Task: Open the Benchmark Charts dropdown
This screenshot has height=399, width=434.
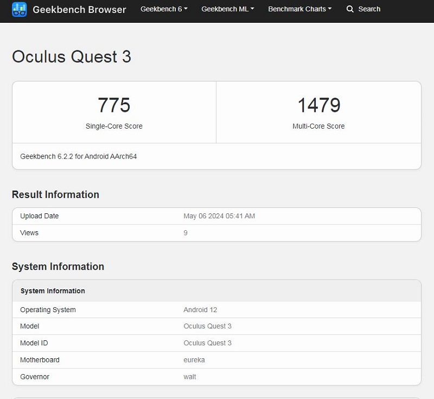Action: tap(299, 9)
